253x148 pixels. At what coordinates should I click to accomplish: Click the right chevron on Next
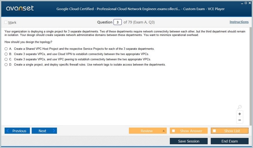point(54,131)
